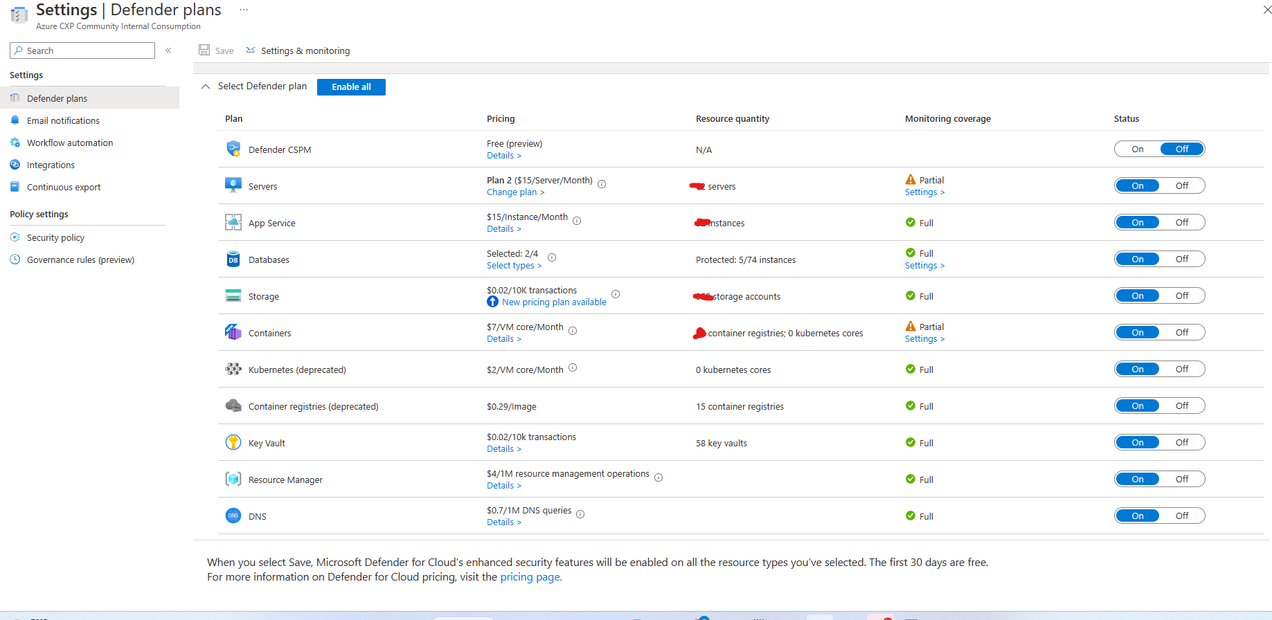Open Continuous export settings
The width and height of the screenshot is (1272, 620).
point(90,187)
